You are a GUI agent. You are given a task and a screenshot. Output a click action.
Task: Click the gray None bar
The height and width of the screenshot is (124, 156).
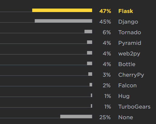[x=76, y=116]
